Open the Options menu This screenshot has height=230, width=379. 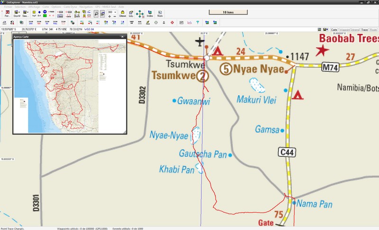(56, 7)
